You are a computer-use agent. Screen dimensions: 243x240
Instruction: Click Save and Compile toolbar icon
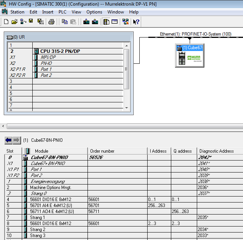[x=41, y=22]
